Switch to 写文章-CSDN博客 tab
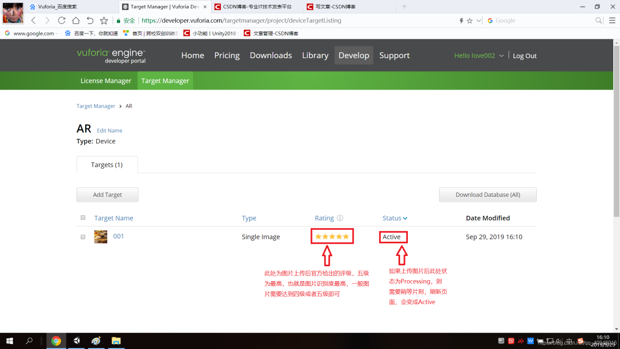Image resolution: width=620 pixels, height=349 pixels. [x=349, y=7]
